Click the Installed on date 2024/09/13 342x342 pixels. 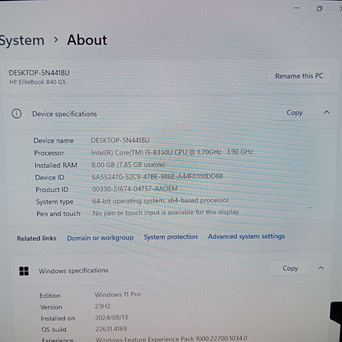111,317
